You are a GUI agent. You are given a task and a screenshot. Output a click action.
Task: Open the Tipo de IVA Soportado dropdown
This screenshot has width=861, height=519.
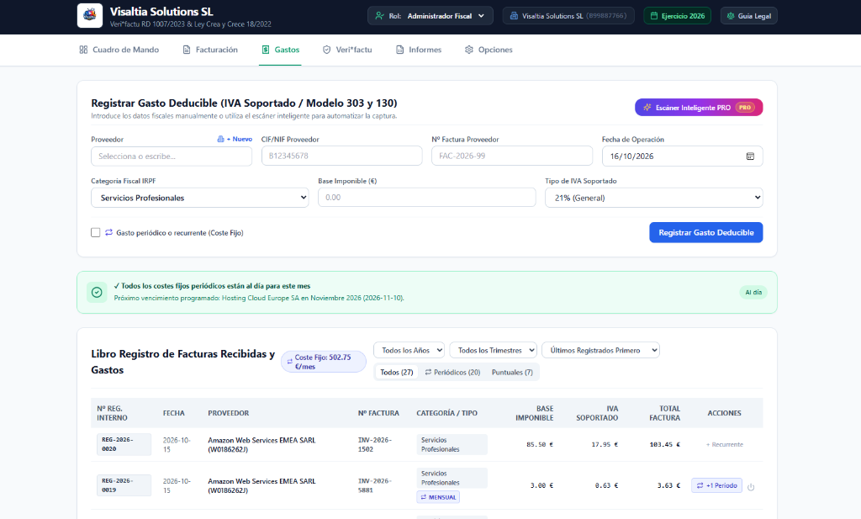point(653,198)
